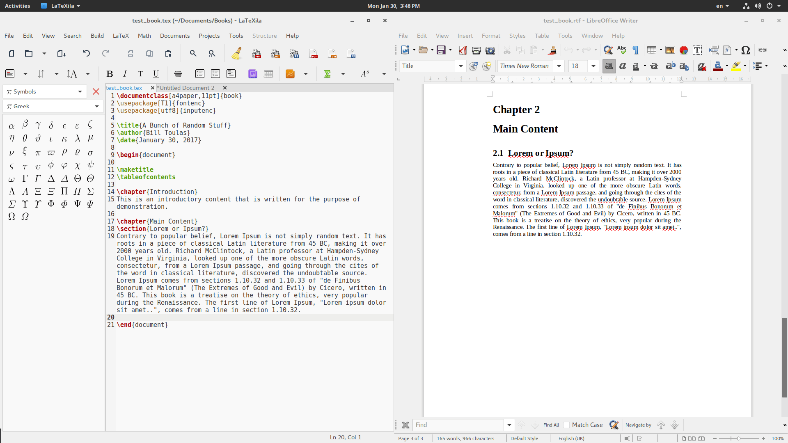Click the Navigate by button

(x=639, y=425)
